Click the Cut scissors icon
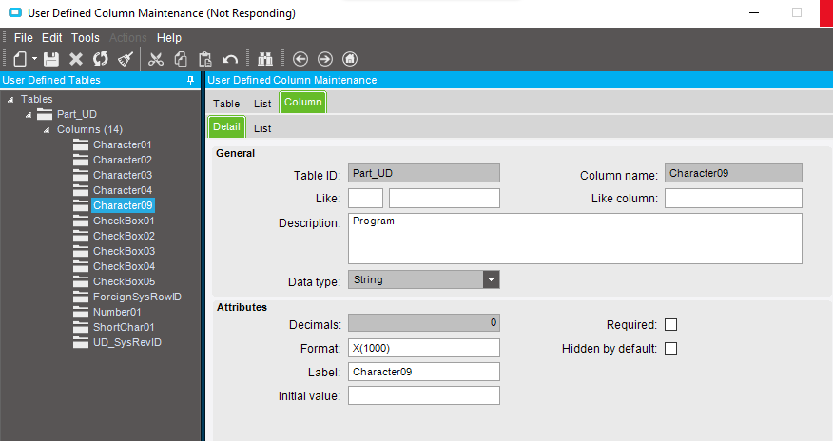This screenshot has height=441, width=833. (156, 59)
